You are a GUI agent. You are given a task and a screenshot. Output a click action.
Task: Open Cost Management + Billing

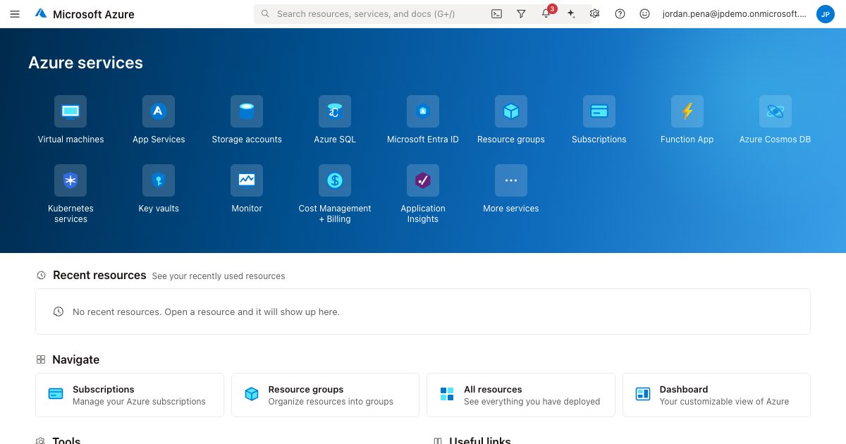335,195
